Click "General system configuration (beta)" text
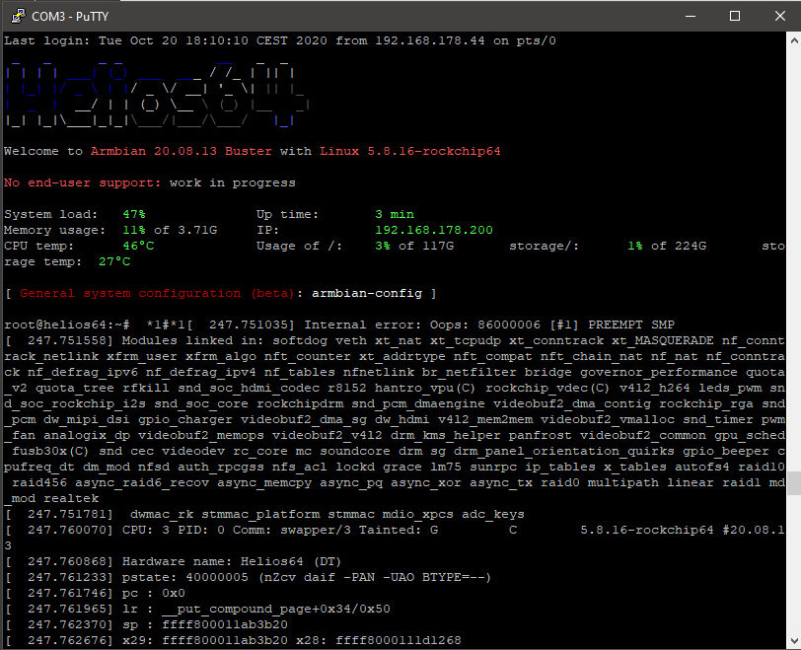 pos(158,294)
